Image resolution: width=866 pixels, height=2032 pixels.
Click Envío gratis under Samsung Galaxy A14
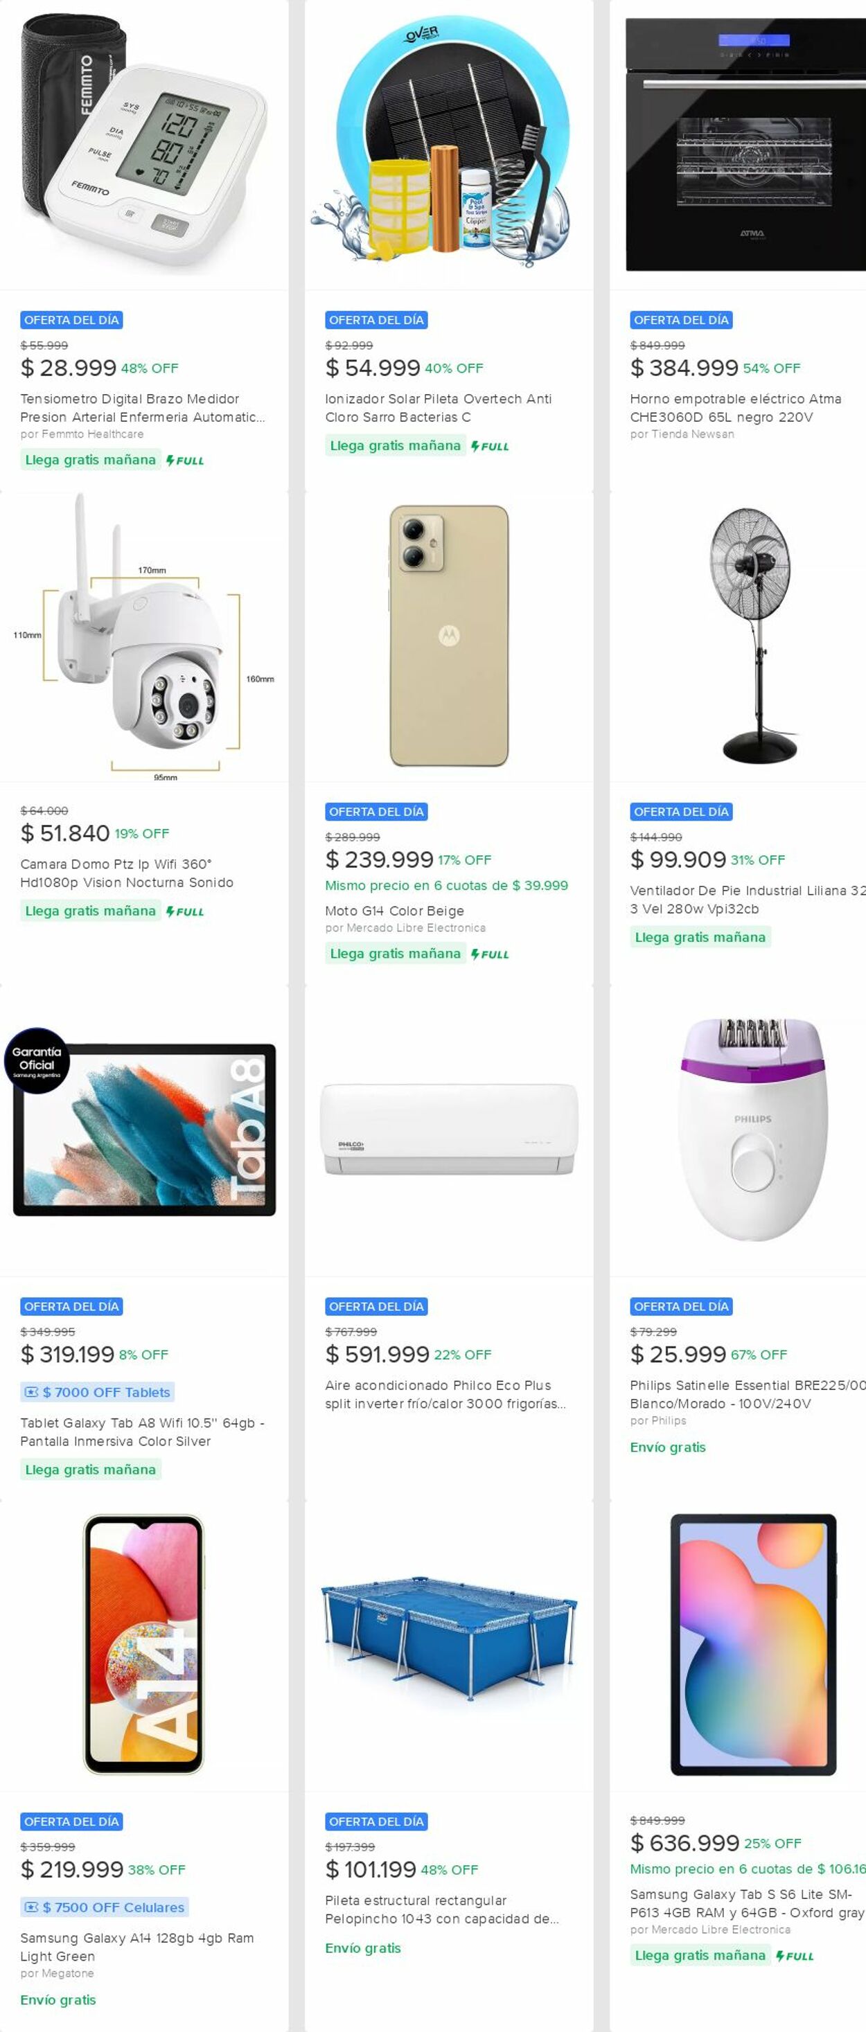58,1999
